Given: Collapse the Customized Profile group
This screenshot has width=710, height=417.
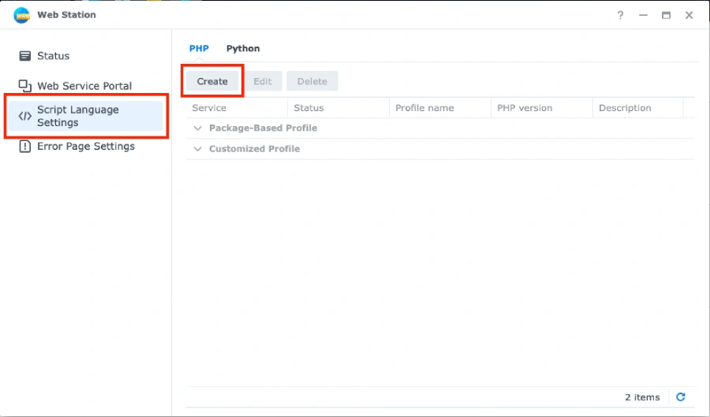Looking at the screenshot, I should tap(197, 149).
